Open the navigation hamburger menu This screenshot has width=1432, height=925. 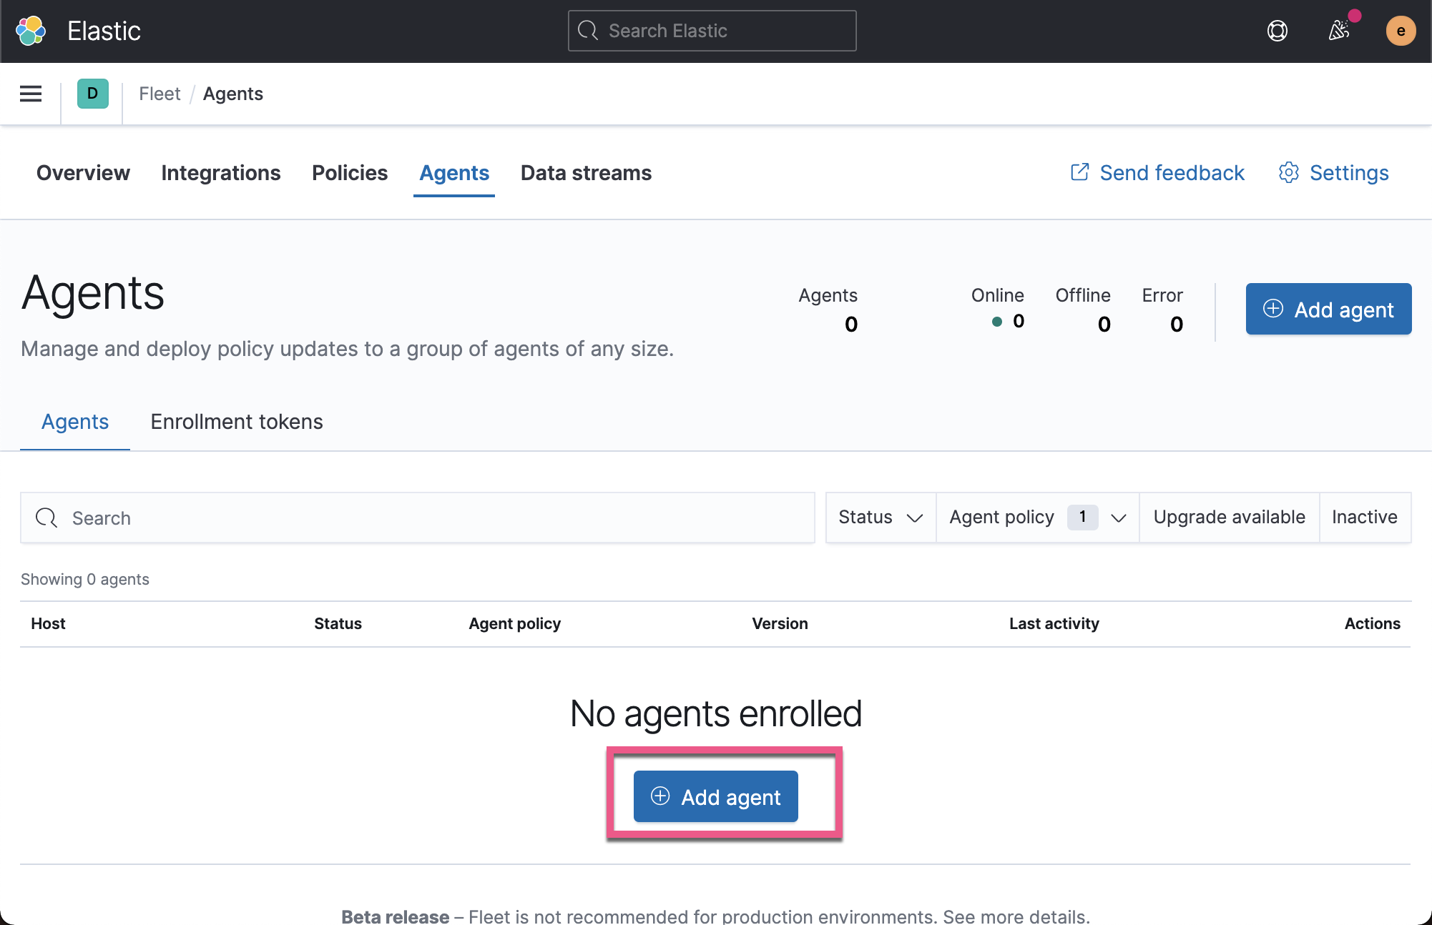[30, 94]
